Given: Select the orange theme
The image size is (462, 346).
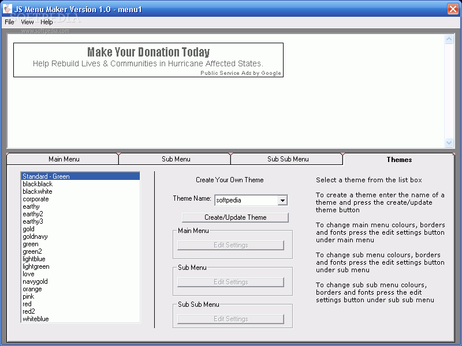Looking at the screenshot, I should [x=81, y=289].
